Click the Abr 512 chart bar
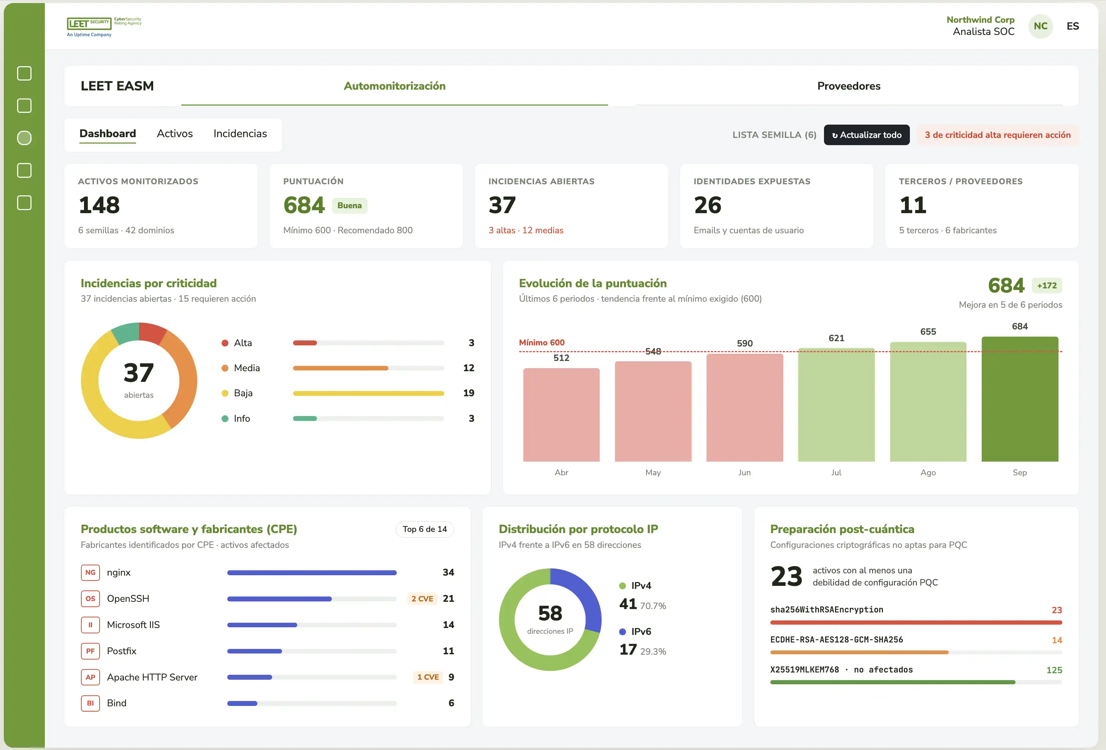Screen dimensions: 1106x750 click(561, 415)
